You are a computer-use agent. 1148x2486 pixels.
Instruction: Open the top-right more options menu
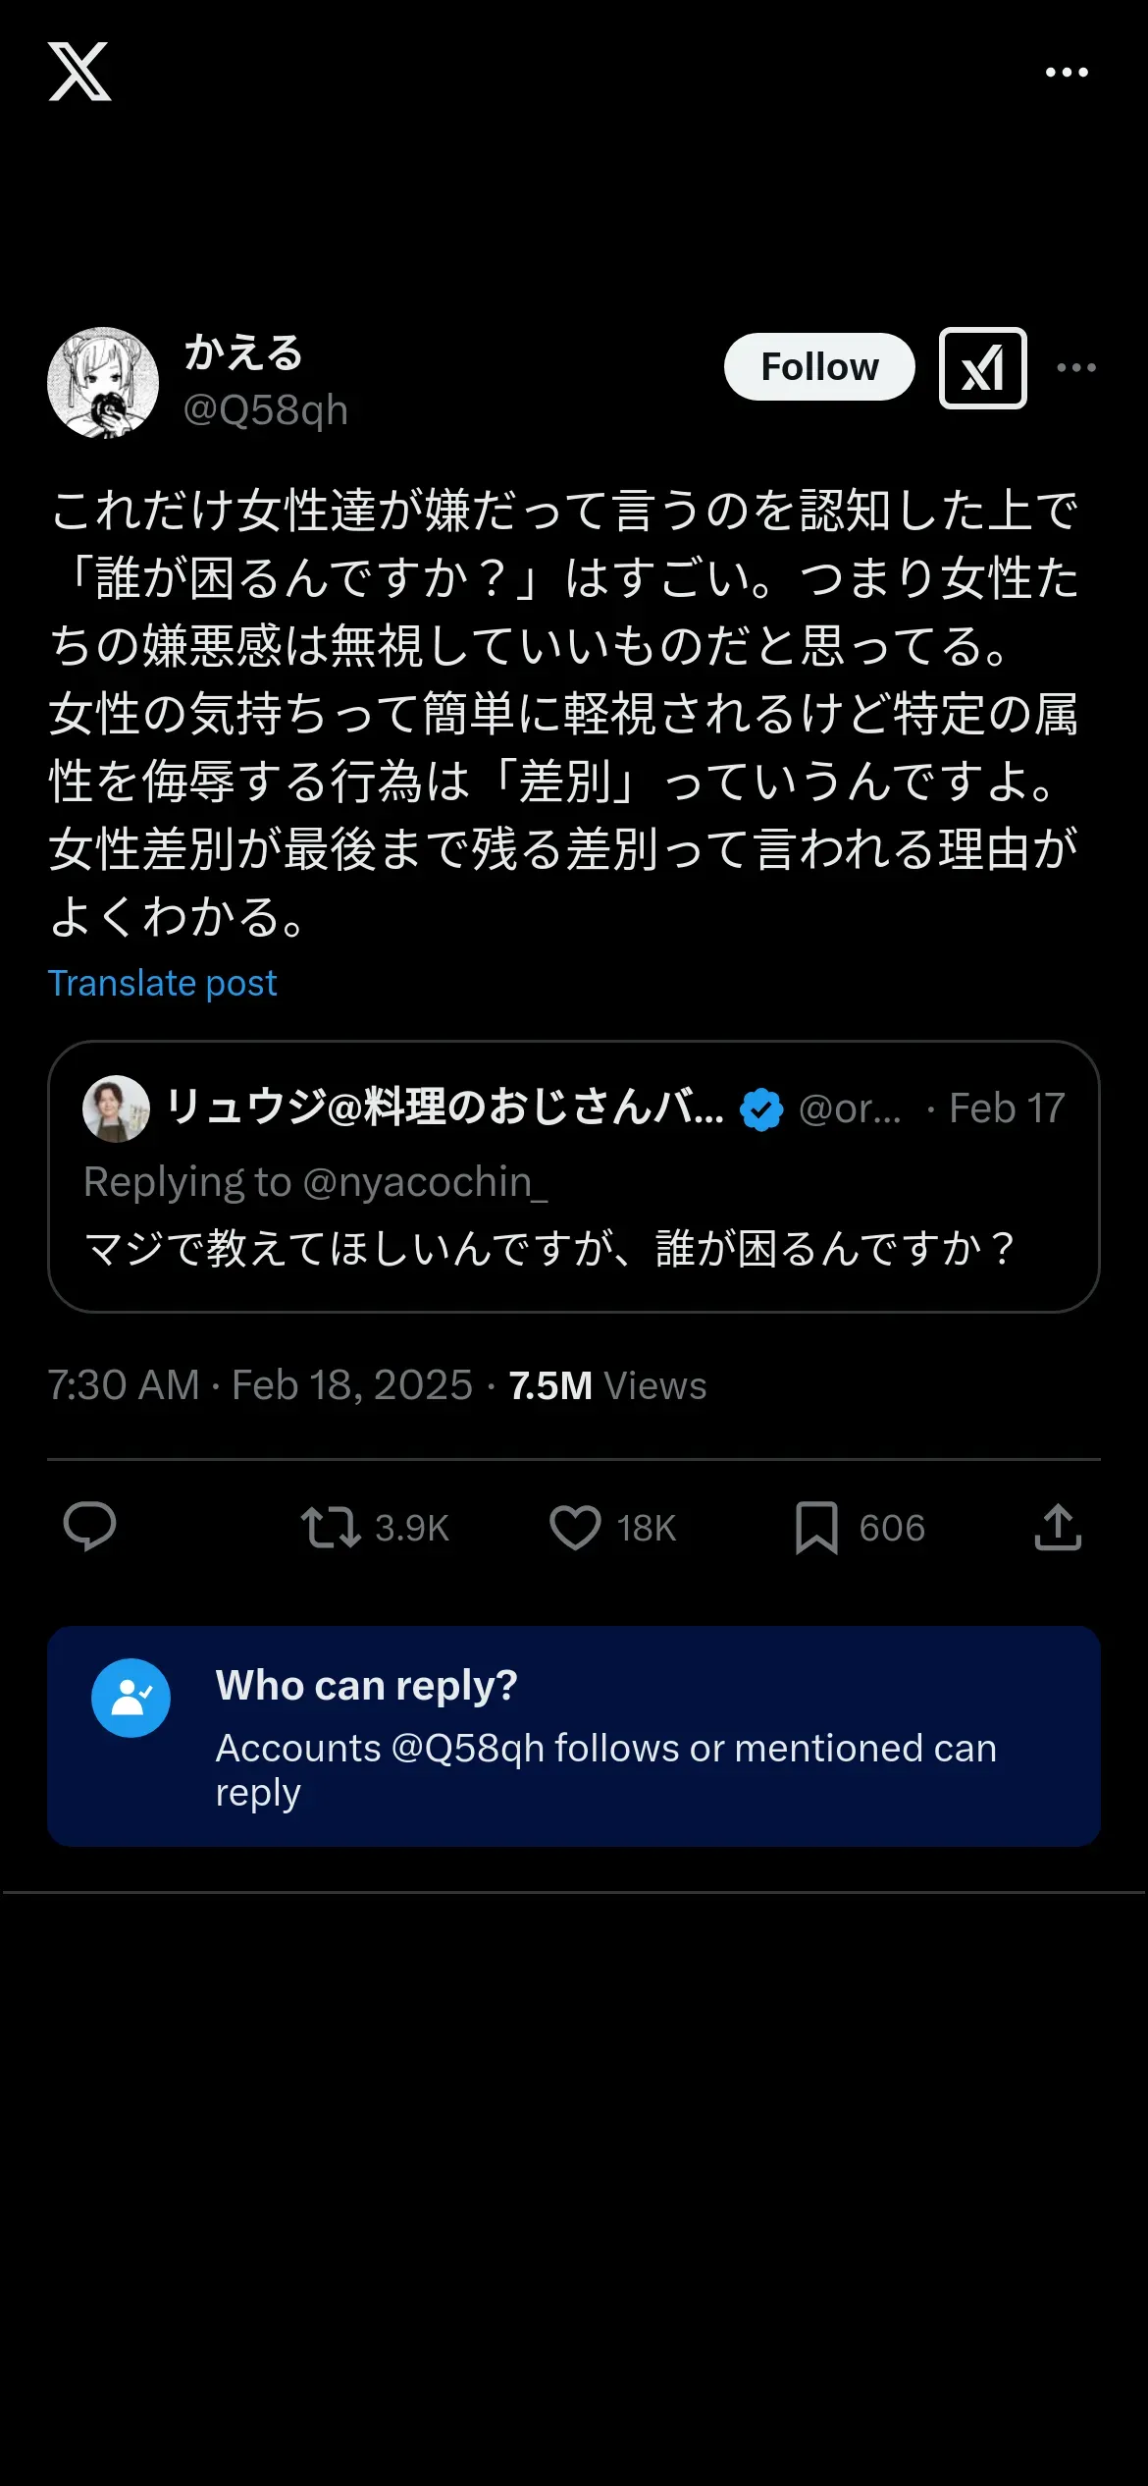coord(1067,73)
